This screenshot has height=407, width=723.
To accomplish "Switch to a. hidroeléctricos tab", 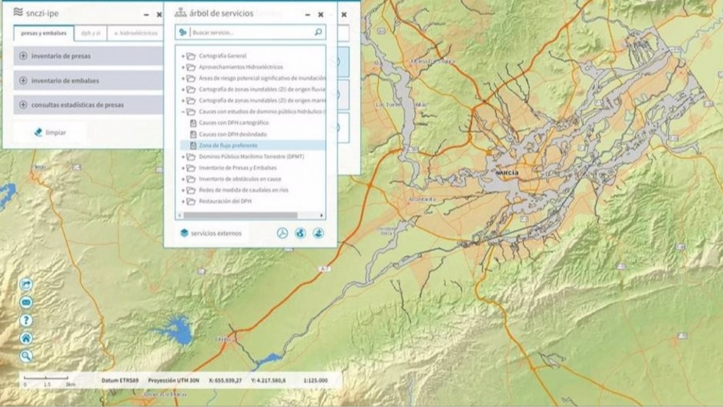I will pos(135,33).
